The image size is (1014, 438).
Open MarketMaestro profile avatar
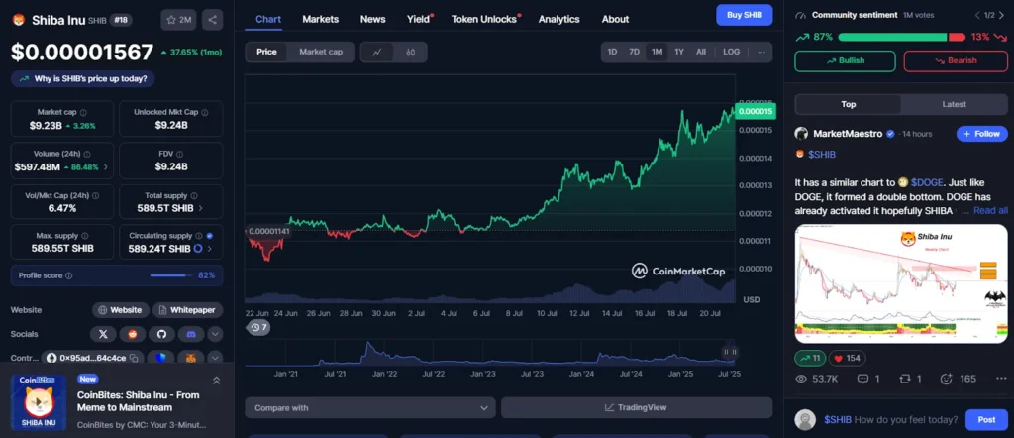point(801,133)
